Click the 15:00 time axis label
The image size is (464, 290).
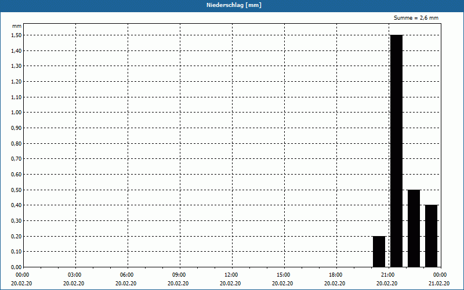point(284,275)
